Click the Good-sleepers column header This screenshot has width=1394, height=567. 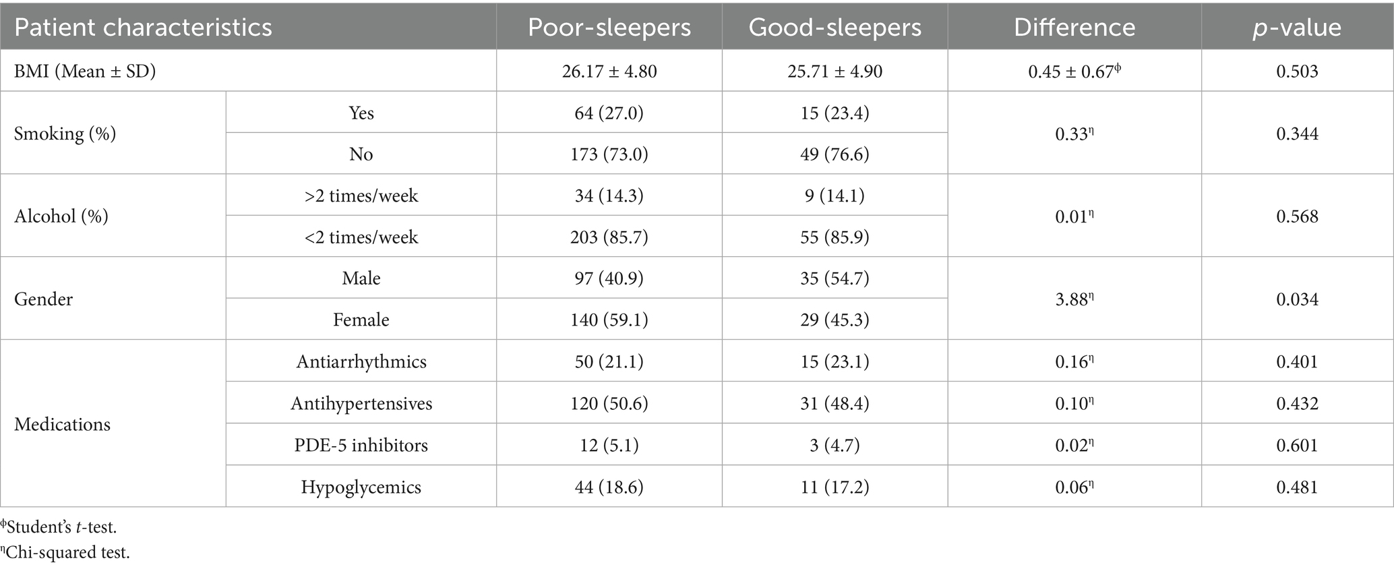pos(835,28)
